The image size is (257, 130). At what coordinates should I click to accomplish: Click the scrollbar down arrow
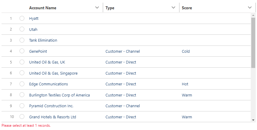(253, 120)
